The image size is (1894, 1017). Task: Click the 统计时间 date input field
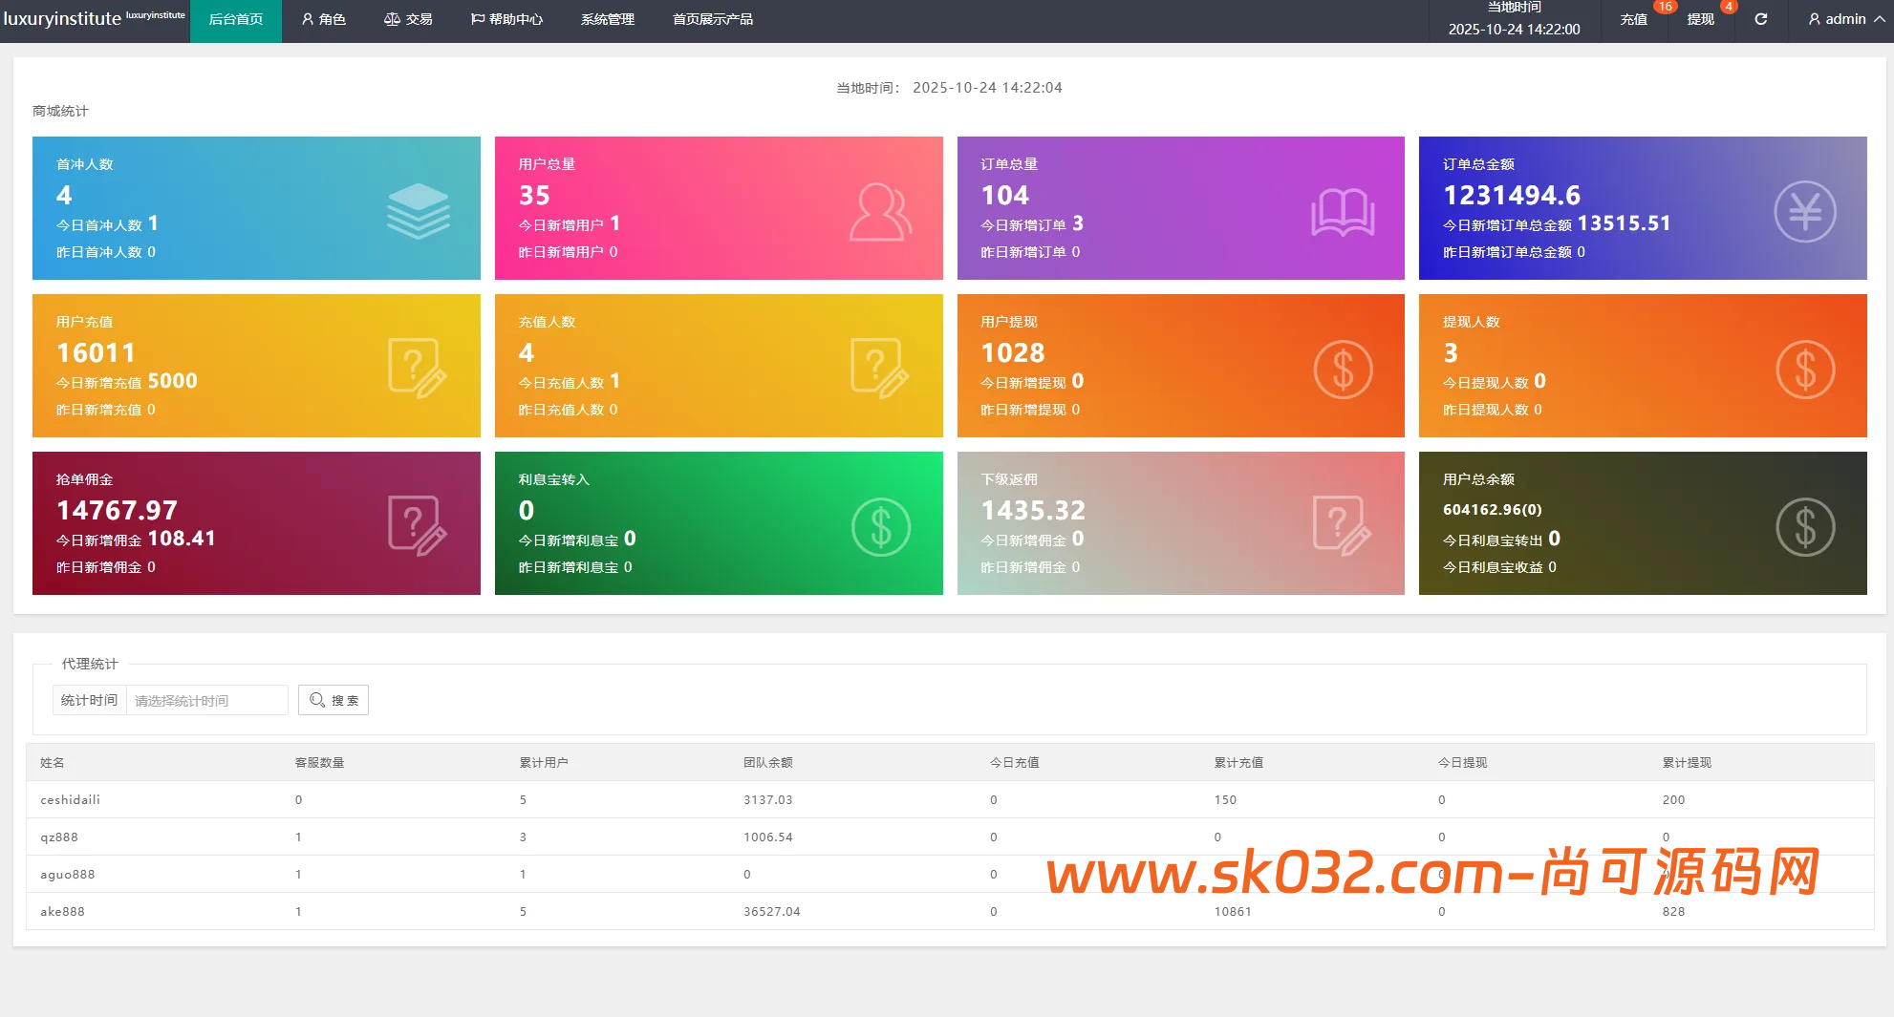click(206, 700)
